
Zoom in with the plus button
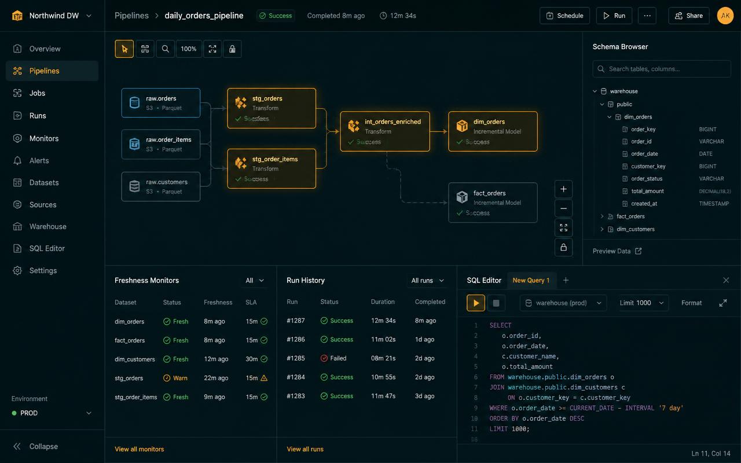(564, 189)
